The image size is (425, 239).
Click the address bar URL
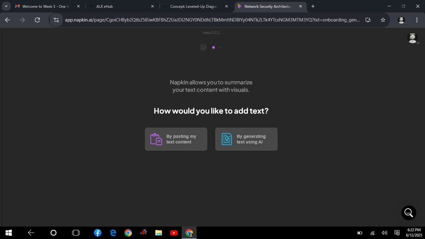tap(212, 20)
